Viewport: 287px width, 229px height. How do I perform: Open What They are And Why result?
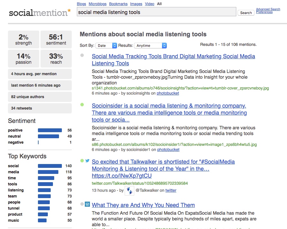pos(143,205)
